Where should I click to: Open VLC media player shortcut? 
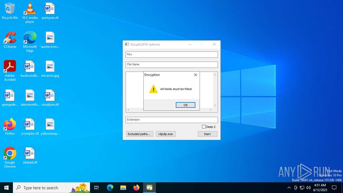[30, 13]
